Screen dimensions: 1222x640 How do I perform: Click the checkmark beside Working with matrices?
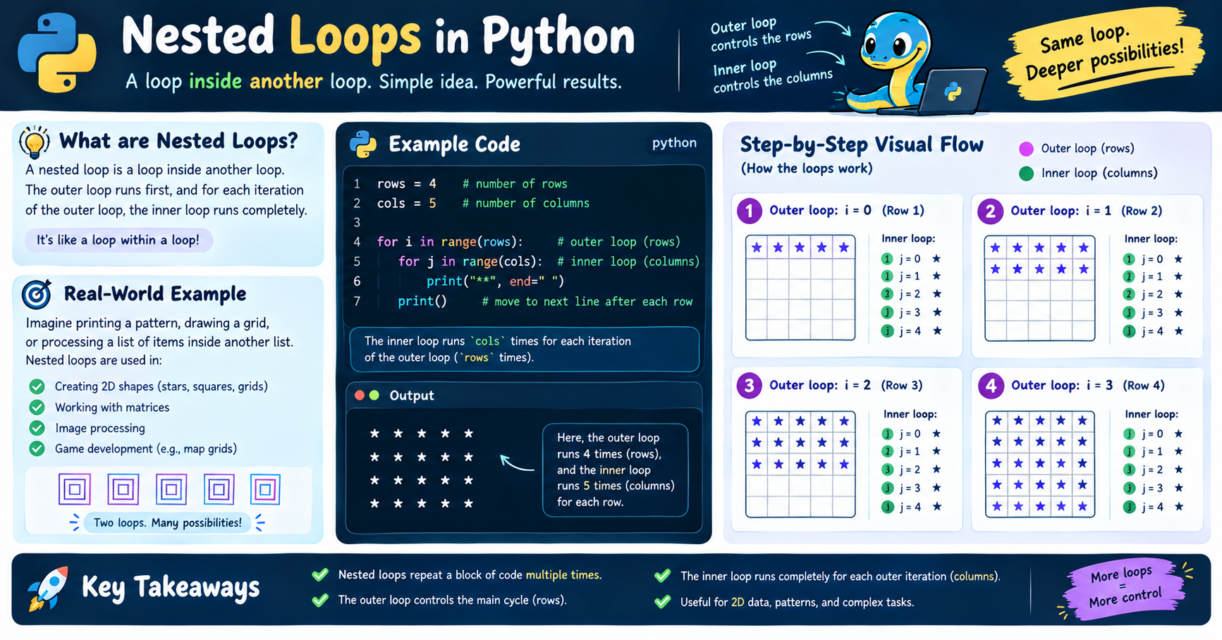click(37, 407)
